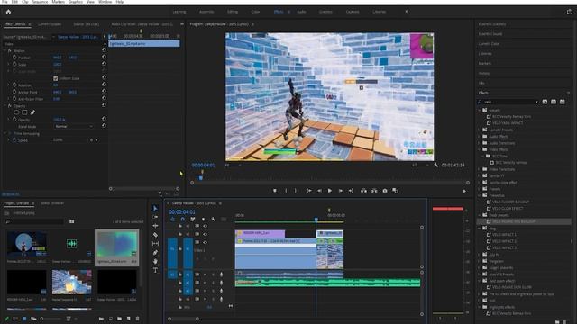Expand the Scale property
The width and height of the screenshot is (577, 324).
[9, 64]
